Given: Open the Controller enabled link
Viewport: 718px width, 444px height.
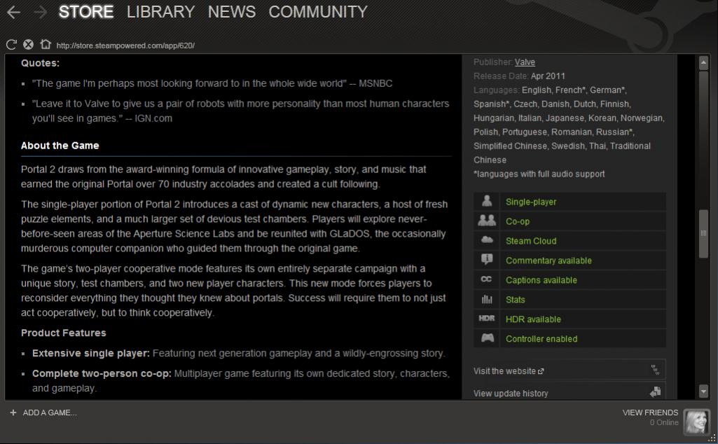Looking at the screenshot, I should [541, 339].
